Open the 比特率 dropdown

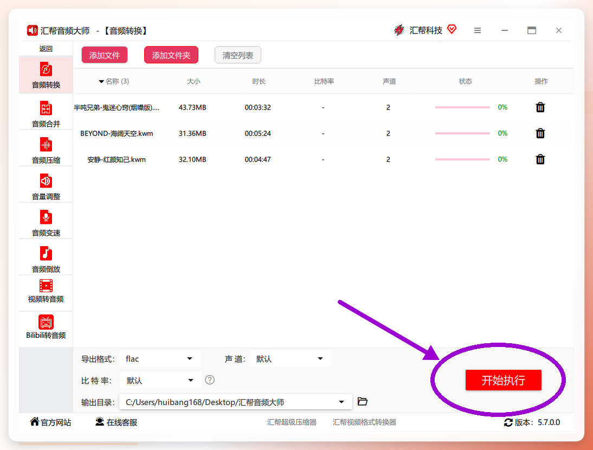(160, 380)
